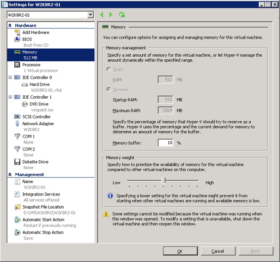Click the green forward arrow icon
Viewport: 280px width, 262px height.
111,15
